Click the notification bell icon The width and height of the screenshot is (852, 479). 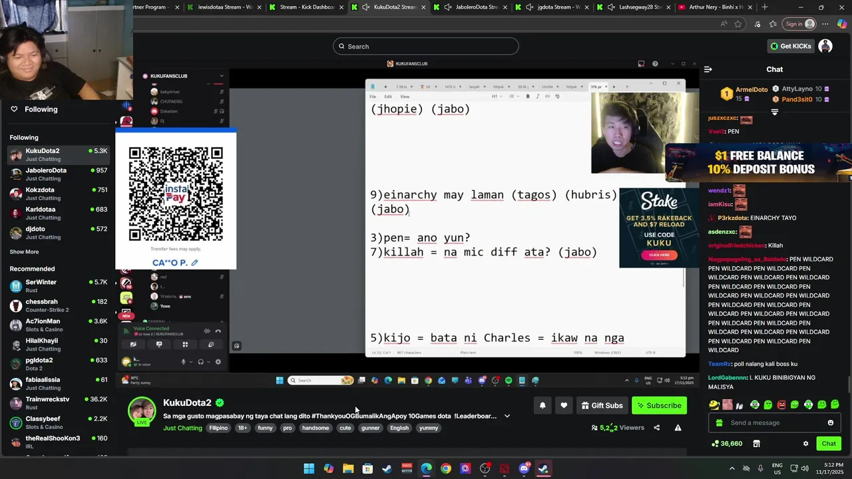click(542, 405)
